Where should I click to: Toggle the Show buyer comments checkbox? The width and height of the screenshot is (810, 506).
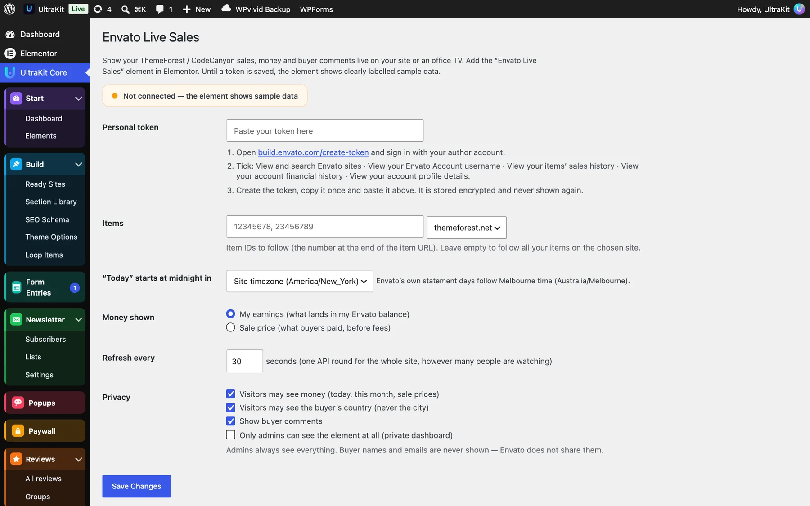click(x=231, y=421)
